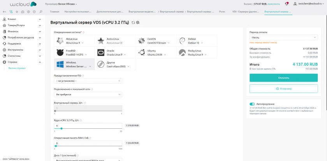327x161 pixels.
Task: Select the Astra Linux star logo
Action: [x=101, y=41]
